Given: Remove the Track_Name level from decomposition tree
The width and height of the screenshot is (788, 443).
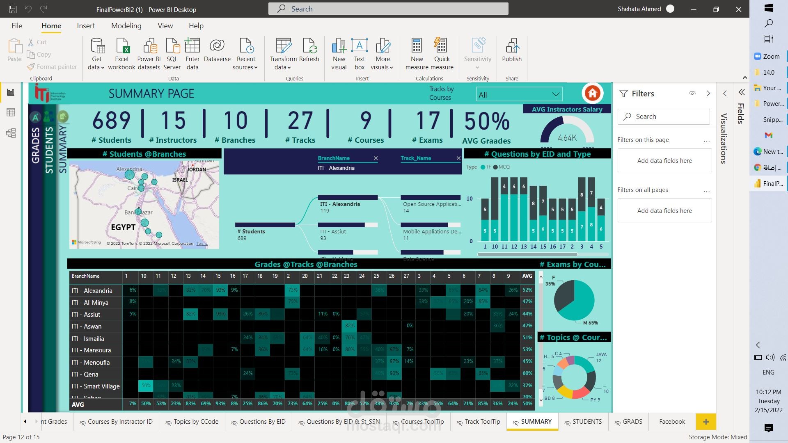Looking at the screenshot, I should coord(458,158).
